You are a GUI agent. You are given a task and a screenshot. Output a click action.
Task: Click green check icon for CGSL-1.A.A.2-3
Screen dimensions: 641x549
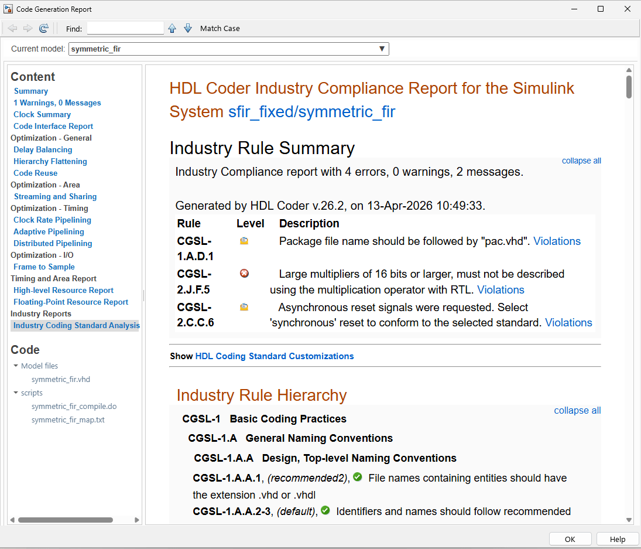[325, 510]
